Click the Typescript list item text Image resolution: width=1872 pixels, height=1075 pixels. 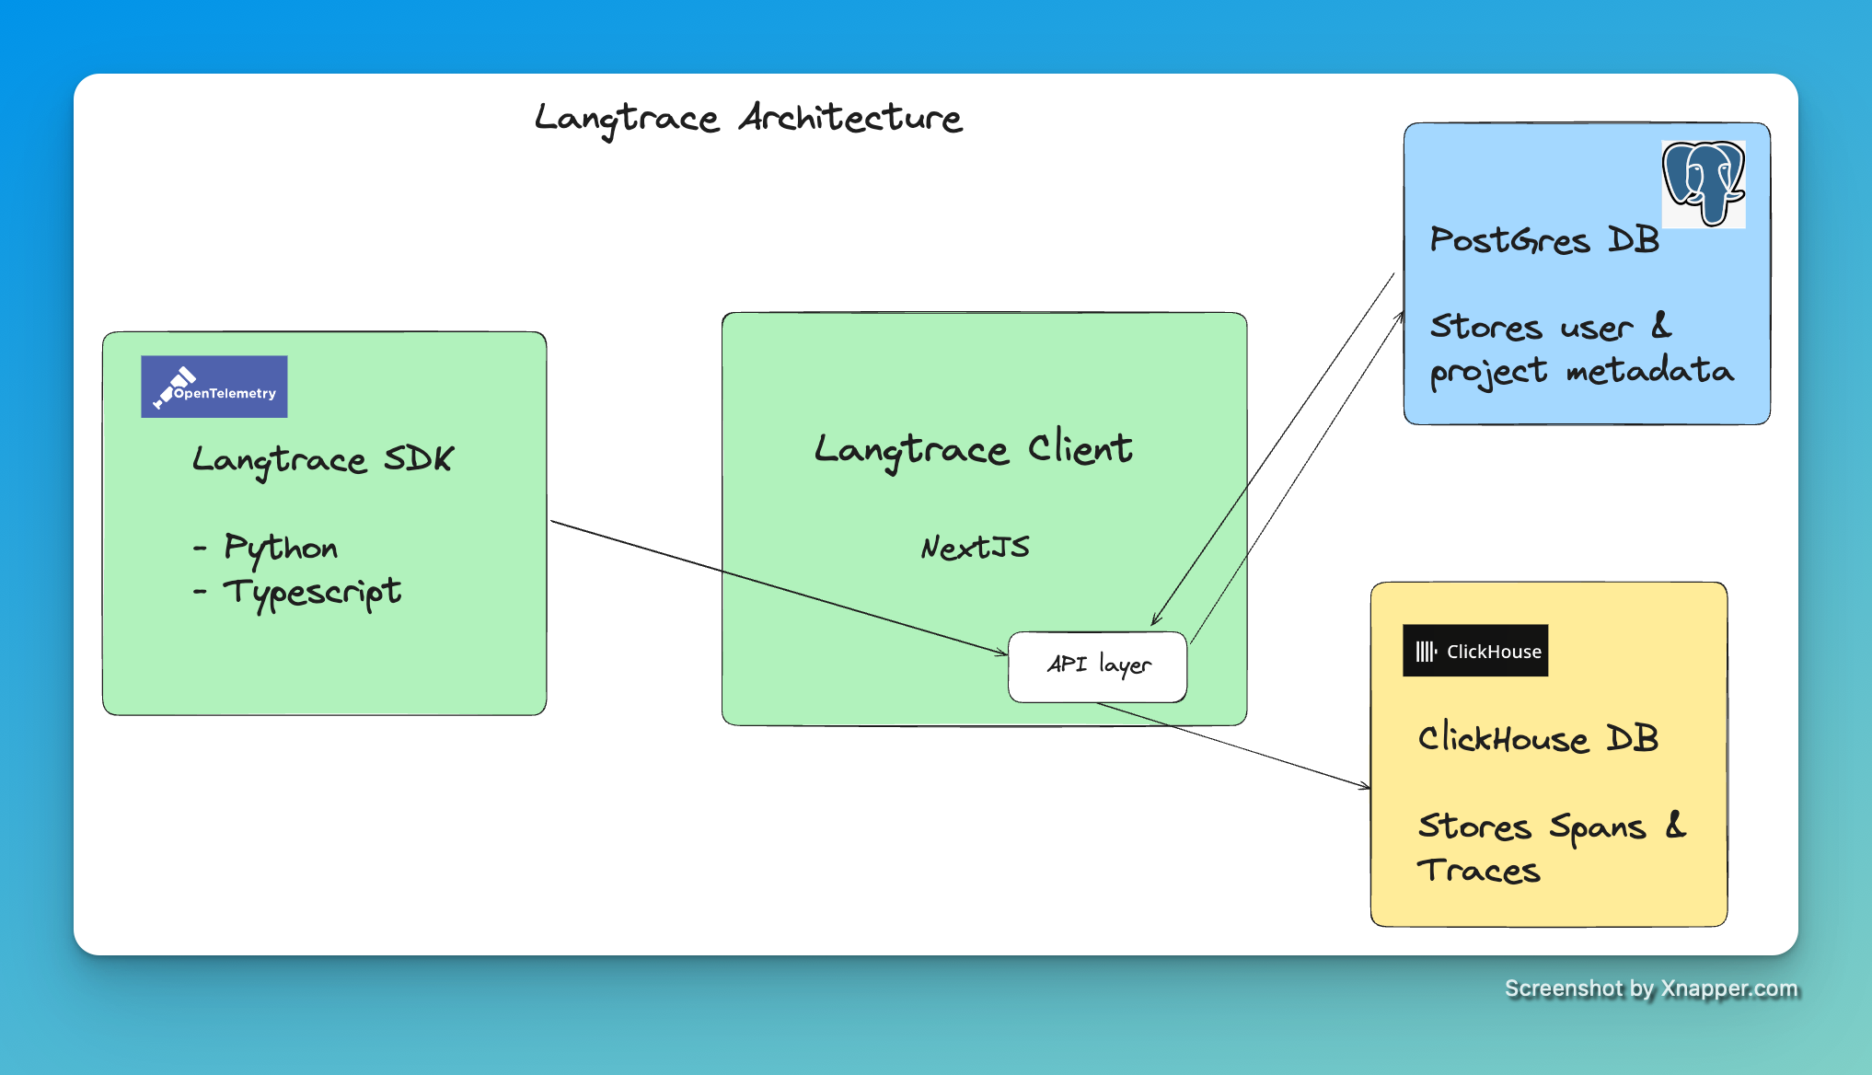click(311, 592)
